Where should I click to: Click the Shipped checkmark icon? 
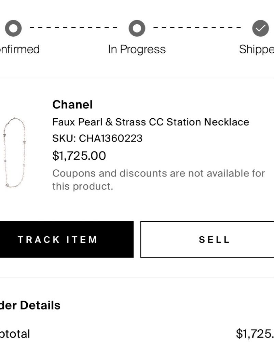click(x=260, y=29)
